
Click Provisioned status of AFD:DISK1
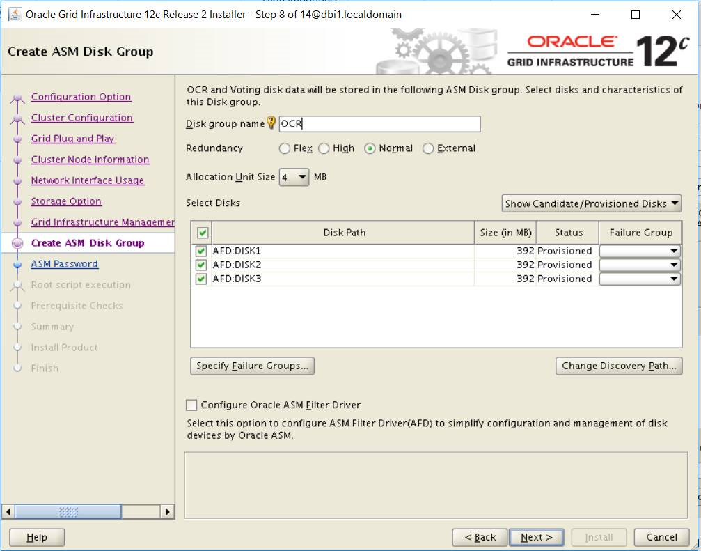(567, 251)
